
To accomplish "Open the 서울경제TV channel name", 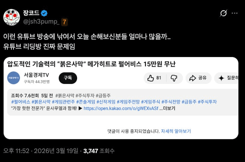I will pyautogui.click(x=36, y=75).
